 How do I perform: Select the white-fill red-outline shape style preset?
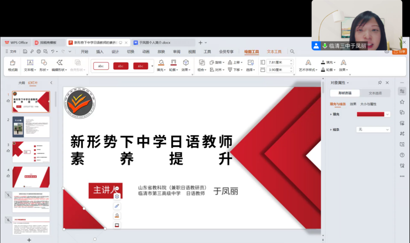pyautogui.click(x=101, y=66)
